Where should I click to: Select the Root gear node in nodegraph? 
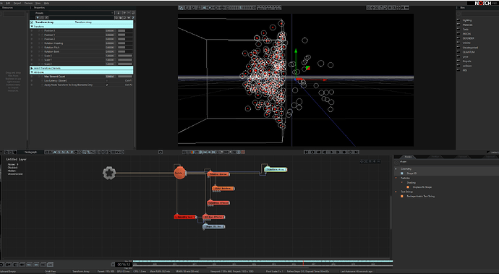pos(108,173)
